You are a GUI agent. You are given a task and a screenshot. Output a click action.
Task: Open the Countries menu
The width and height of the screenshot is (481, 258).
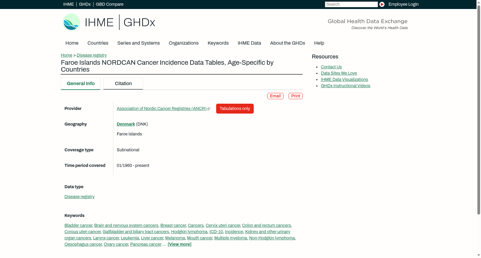coord(98,43)
